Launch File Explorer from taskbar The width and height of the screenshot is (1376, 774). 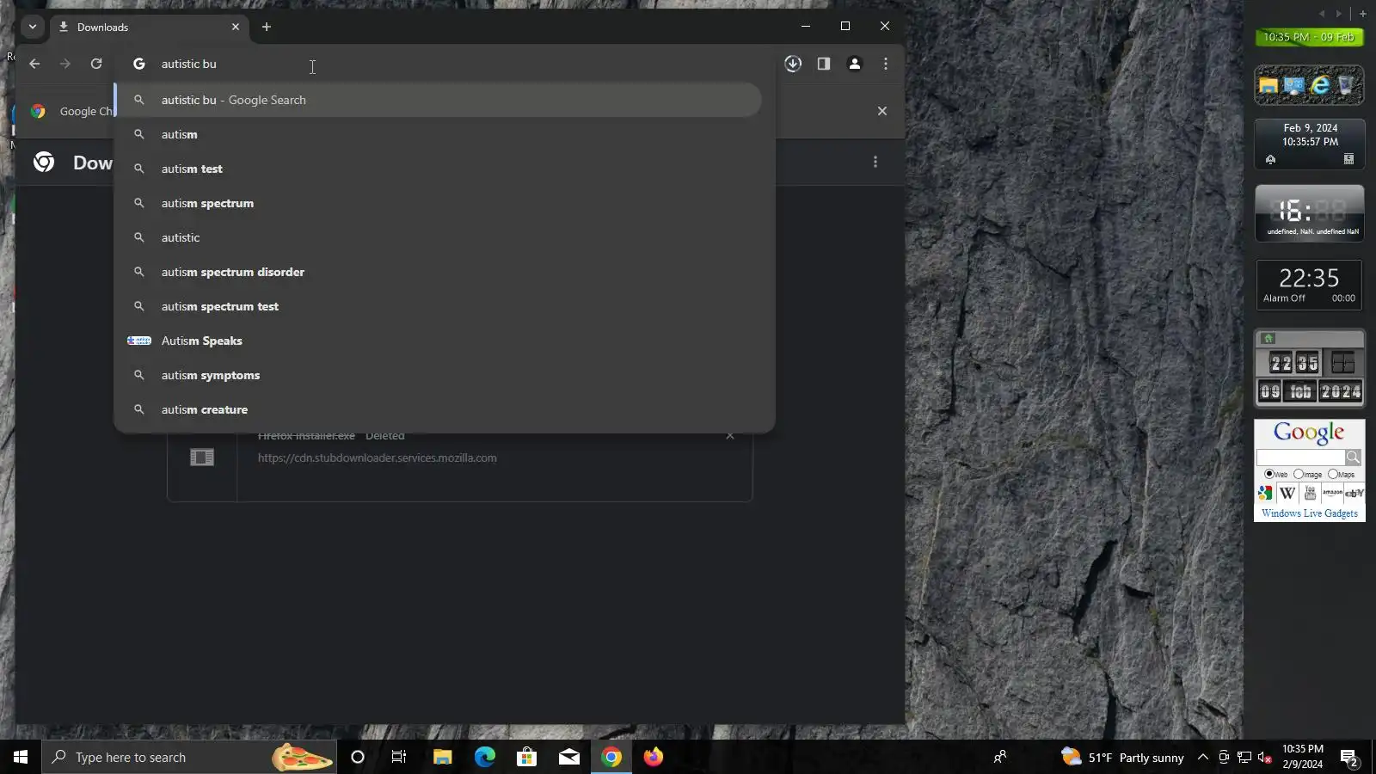pyautogui.click(x=442, y=757)
